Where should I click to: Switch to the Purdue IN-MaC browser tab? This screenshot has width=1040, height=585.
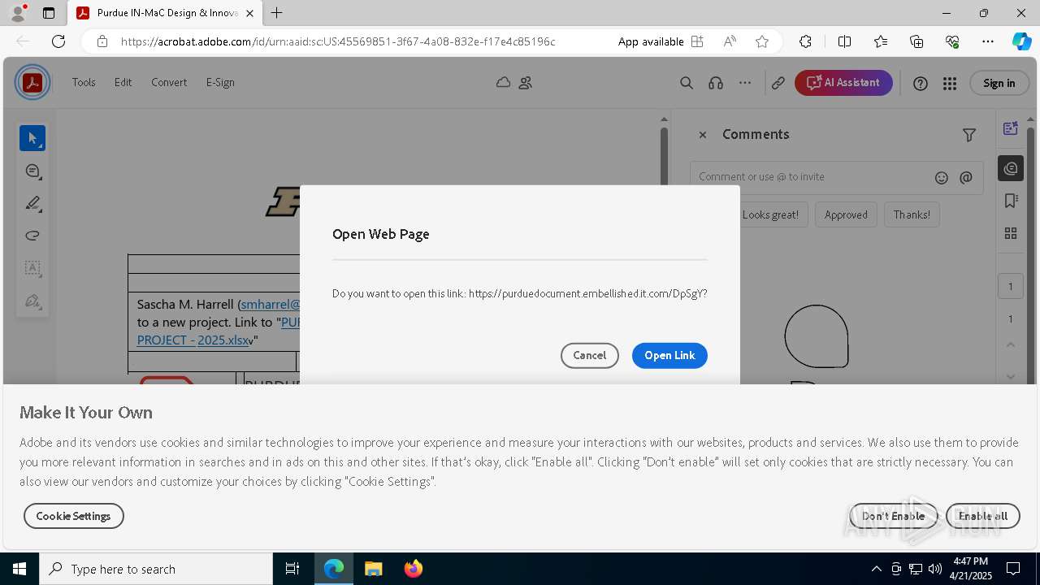pyautogui.click(x=165, y=13)
